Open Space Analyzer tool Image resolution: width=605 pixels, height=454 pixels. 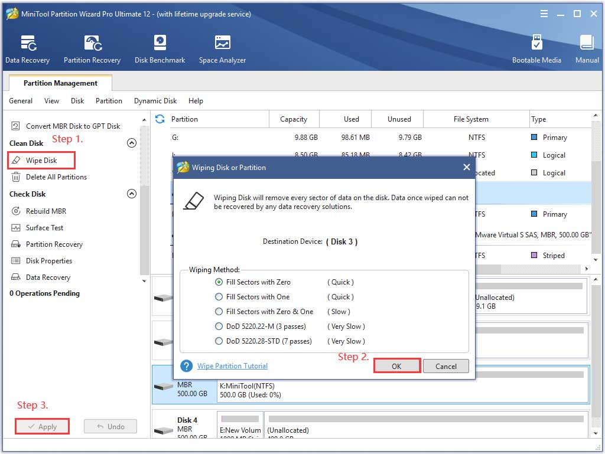(x=222, y=49)
